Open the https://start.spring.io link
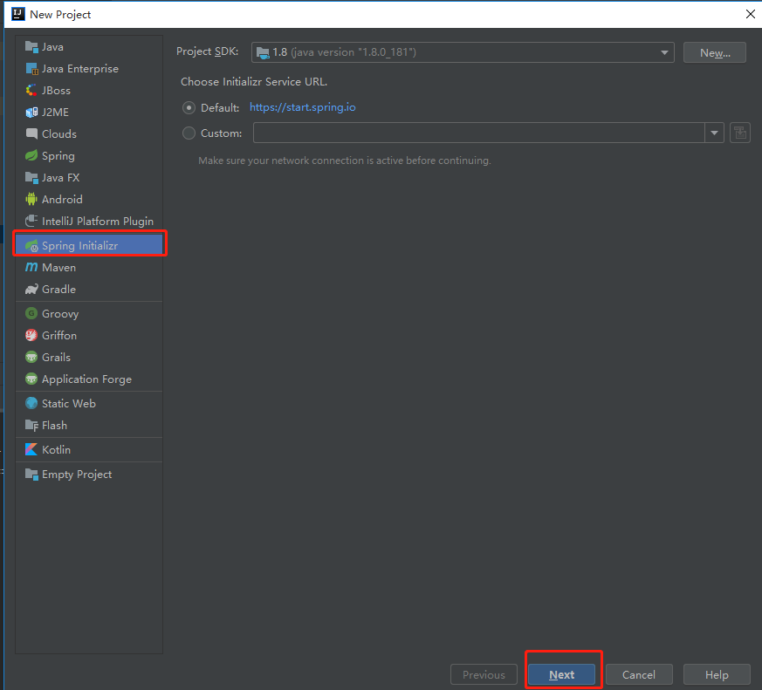762x690 pixels. [303, 107]
